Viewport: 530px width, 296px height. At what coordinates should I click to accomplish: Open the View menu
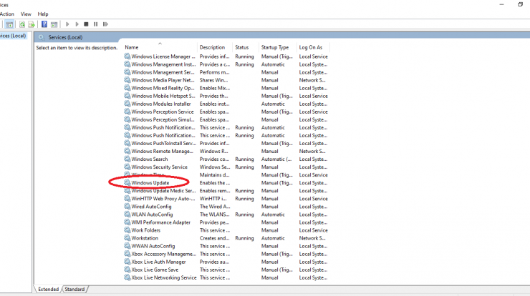pos(26,14)
